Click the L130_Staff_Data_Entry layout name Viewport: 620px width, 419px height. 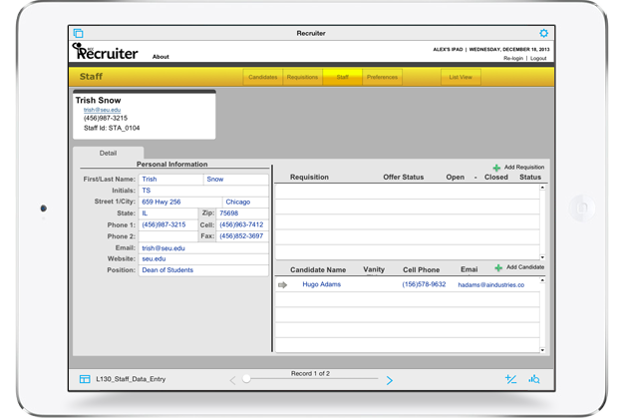click(131, 379)
